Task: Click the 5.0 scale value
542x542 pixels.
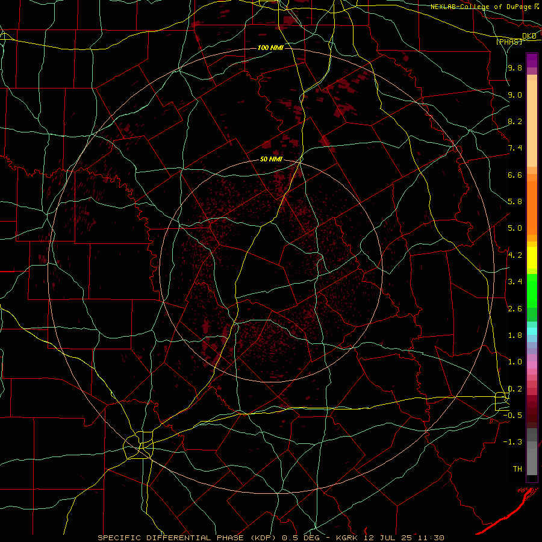Action: [515, 228]
